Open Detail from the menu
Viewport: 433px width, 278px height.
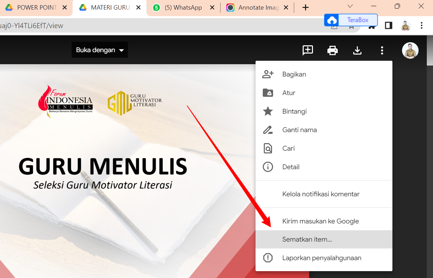point(324,167)
